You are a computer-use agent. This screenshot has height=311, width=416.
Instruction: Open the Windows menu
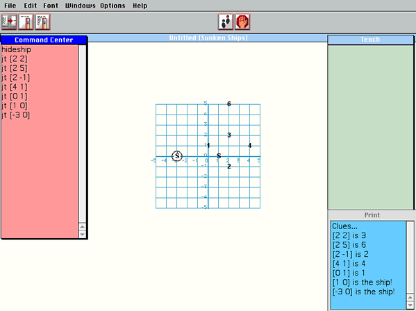click(x=80, y=6)
